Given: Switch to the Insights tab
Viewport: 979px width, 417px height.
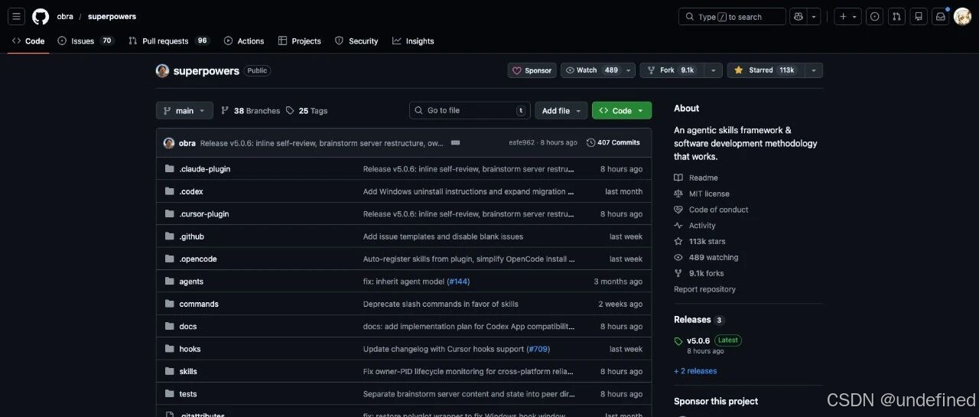Looking at the screenshot, I should click(413, 41).
